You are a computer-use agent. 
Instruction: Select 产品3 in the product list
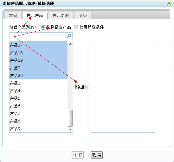coord(38,83)
